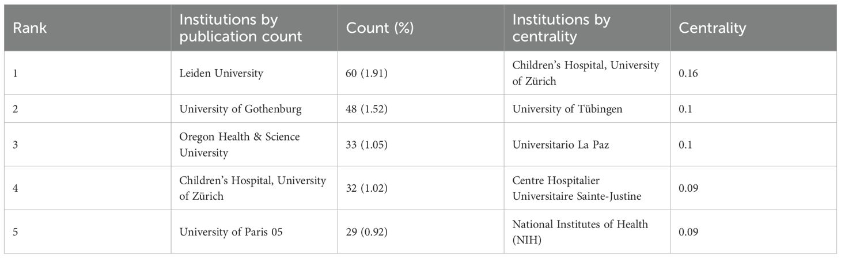This screenshot has width=841, height=258.
Task: Click the Institutions by centrality header
Action: (561, 28)
